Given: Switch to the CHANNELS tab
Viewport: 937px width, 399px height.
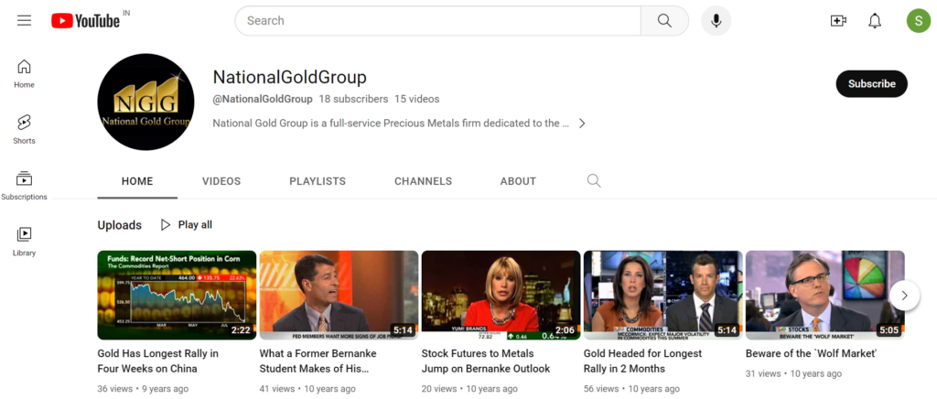Looking at the screenshot, I should (423, 181).
